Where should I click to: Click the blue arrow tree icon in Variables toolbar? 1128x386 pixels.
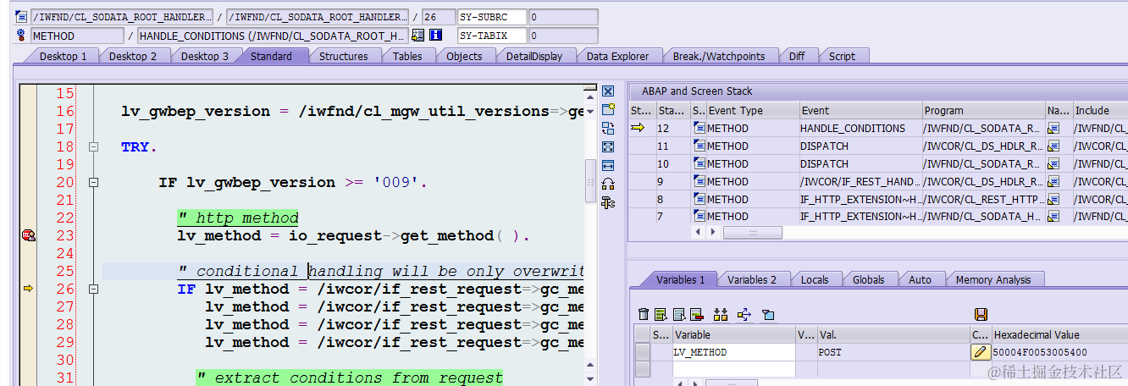(x=744, y=314)
